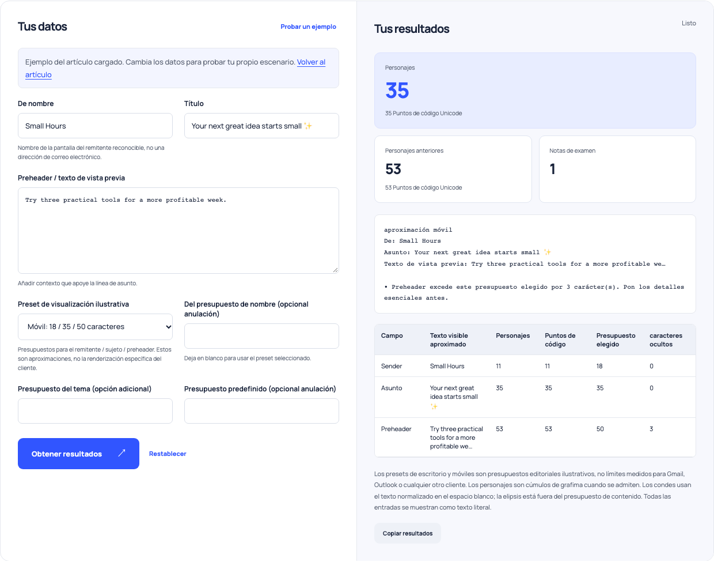Focus the 'Presupuesto predefinido' input field
The image size is (714, 562).
click(x=261, y=411)
